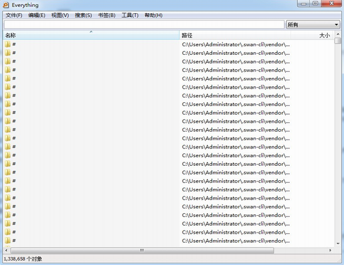Screen dimensions: 344x265
Task: Focus the search input field
Action: coord(144,24)
